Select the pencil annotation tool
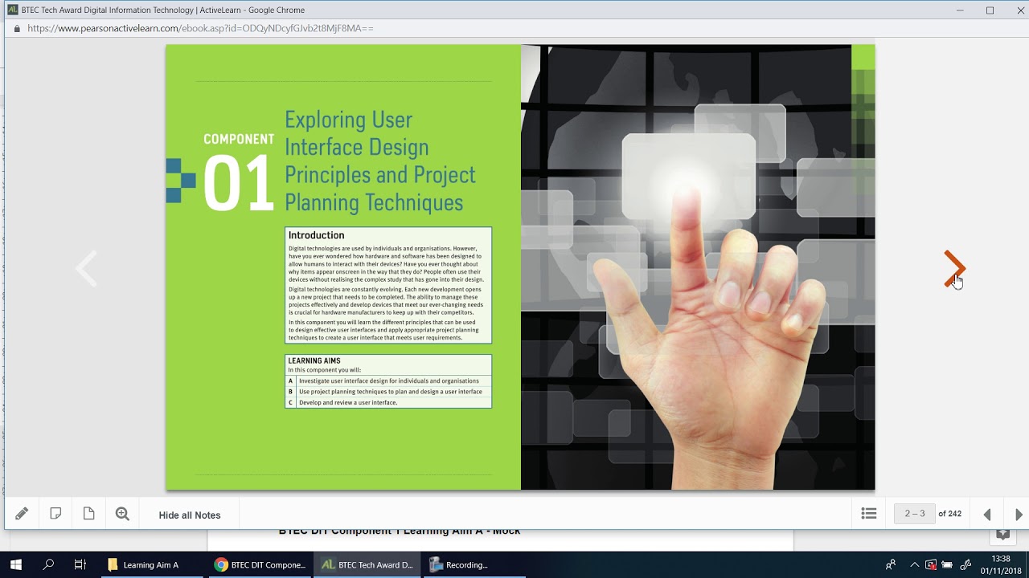 coord(22,514)
